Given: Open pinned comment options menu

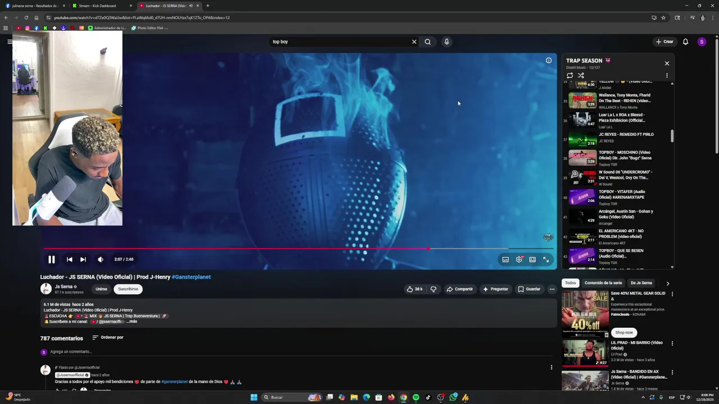Looking at the screenshot, I should 551,368.
